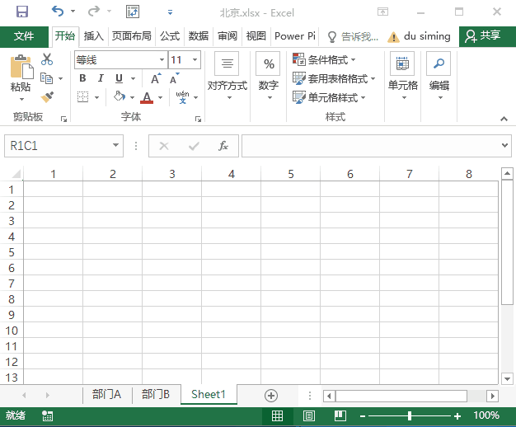The width and height of the screenshot is (516, 427).
Task: Switch to the 部门A sheet tab
Action: click(x=106, y=395)
